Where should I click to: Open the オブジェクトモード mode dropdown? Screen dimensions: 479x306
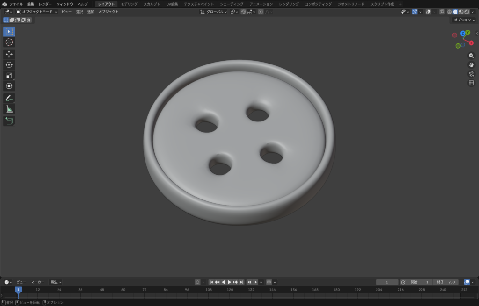tap(36, 12)
